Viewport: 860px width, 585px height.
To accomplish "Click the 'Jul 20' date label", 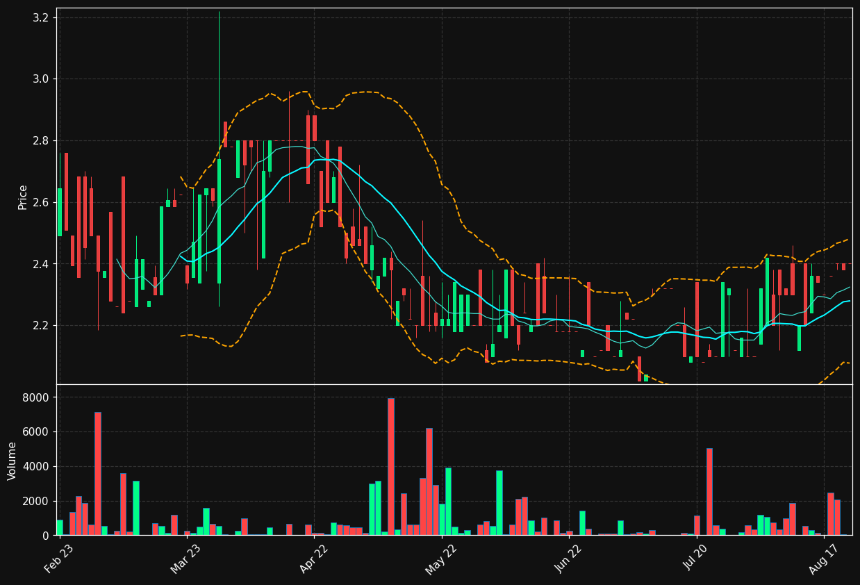I will click(x=697, y=559).
